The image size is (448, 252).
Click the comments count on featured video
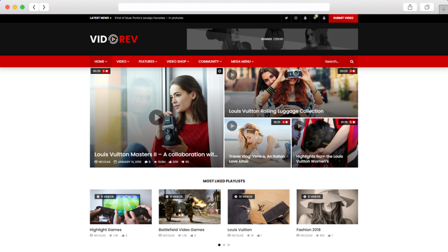(x=147, y=162)
